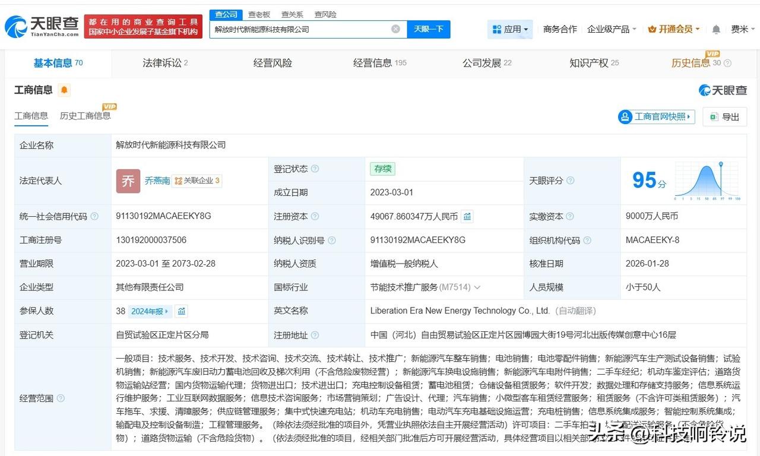Show help for 组织机构代码
This screenshot has width=760, height=456.
point(587,240)
